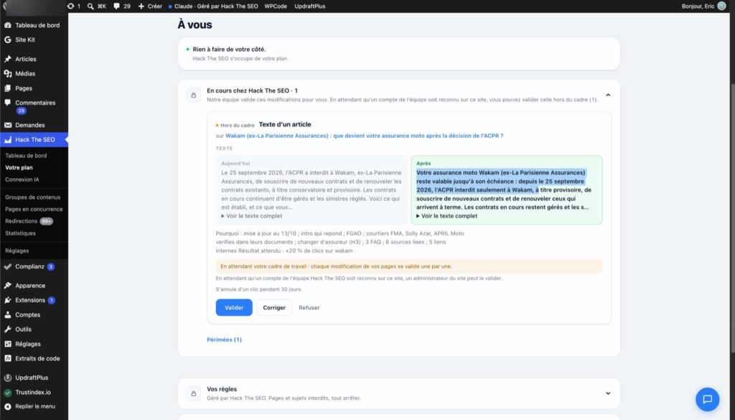Click 'S'annule d'un clic pendant 30 jours.' text
735x420 pixels.
pyautogui.click(x=258, y=289)
